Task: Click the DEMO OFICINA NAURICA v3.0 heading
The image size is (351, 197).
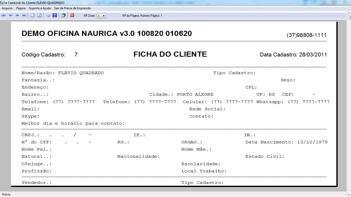Action: (x=107, y=33)
